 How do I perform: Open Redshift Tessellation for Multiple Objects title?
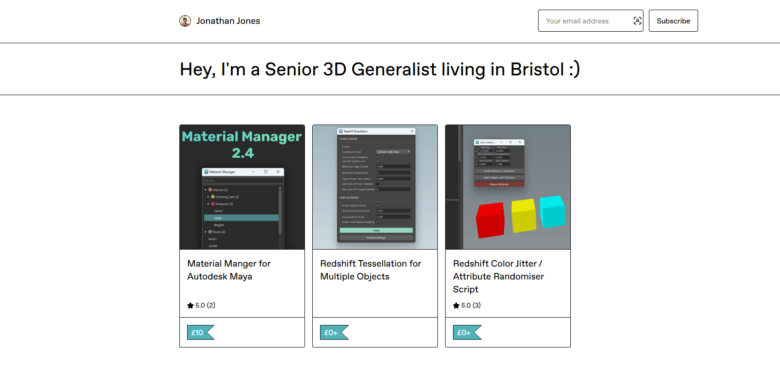tap(371, 270)
